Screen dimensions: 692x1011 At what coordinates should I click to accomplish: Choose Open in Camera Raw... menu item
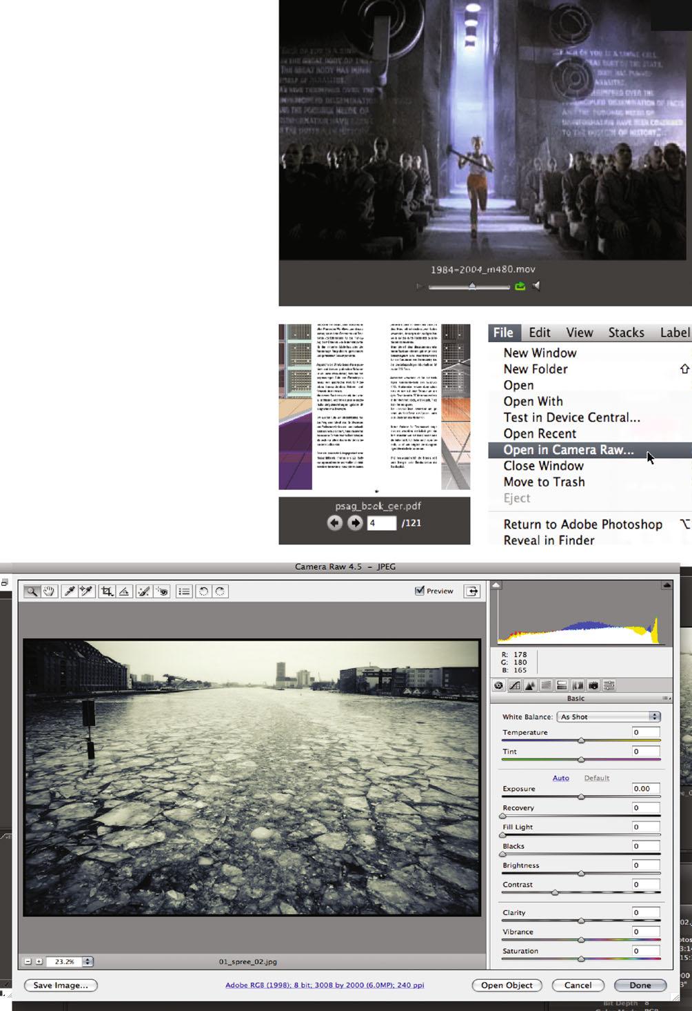tap(590, 450)
